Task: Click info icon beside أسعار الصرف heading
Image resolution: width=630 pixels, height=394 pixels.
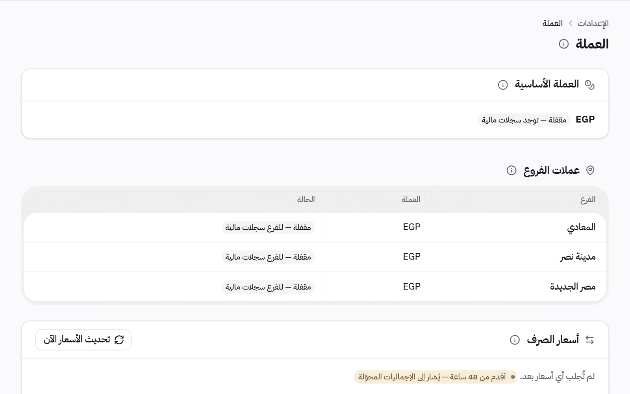Action: point(515,340)
